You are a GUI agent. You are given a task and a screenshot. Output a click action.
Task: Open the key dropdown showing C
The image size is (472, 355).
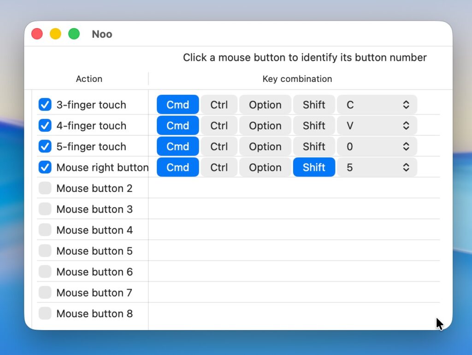coord(377,105)
